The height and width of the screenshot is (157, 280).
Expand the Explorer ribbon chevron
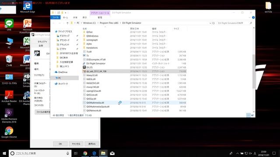[x=249, y=17]
